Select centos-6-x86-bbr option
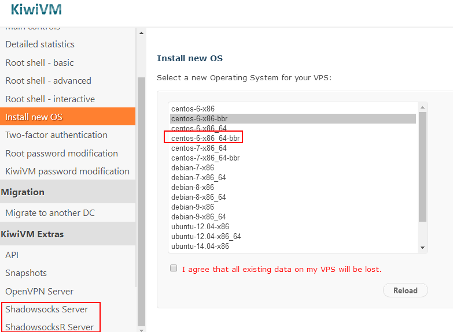Screen dimensions: 453x332 tap(293, 118)
